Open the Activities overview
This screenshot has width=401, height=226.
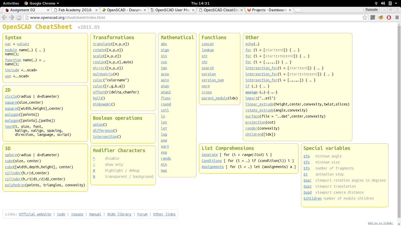tap(11, 3)
